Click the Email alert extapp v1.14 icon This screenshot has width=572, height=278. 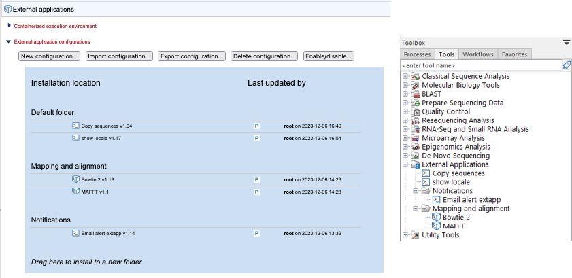tap(75, 233)
